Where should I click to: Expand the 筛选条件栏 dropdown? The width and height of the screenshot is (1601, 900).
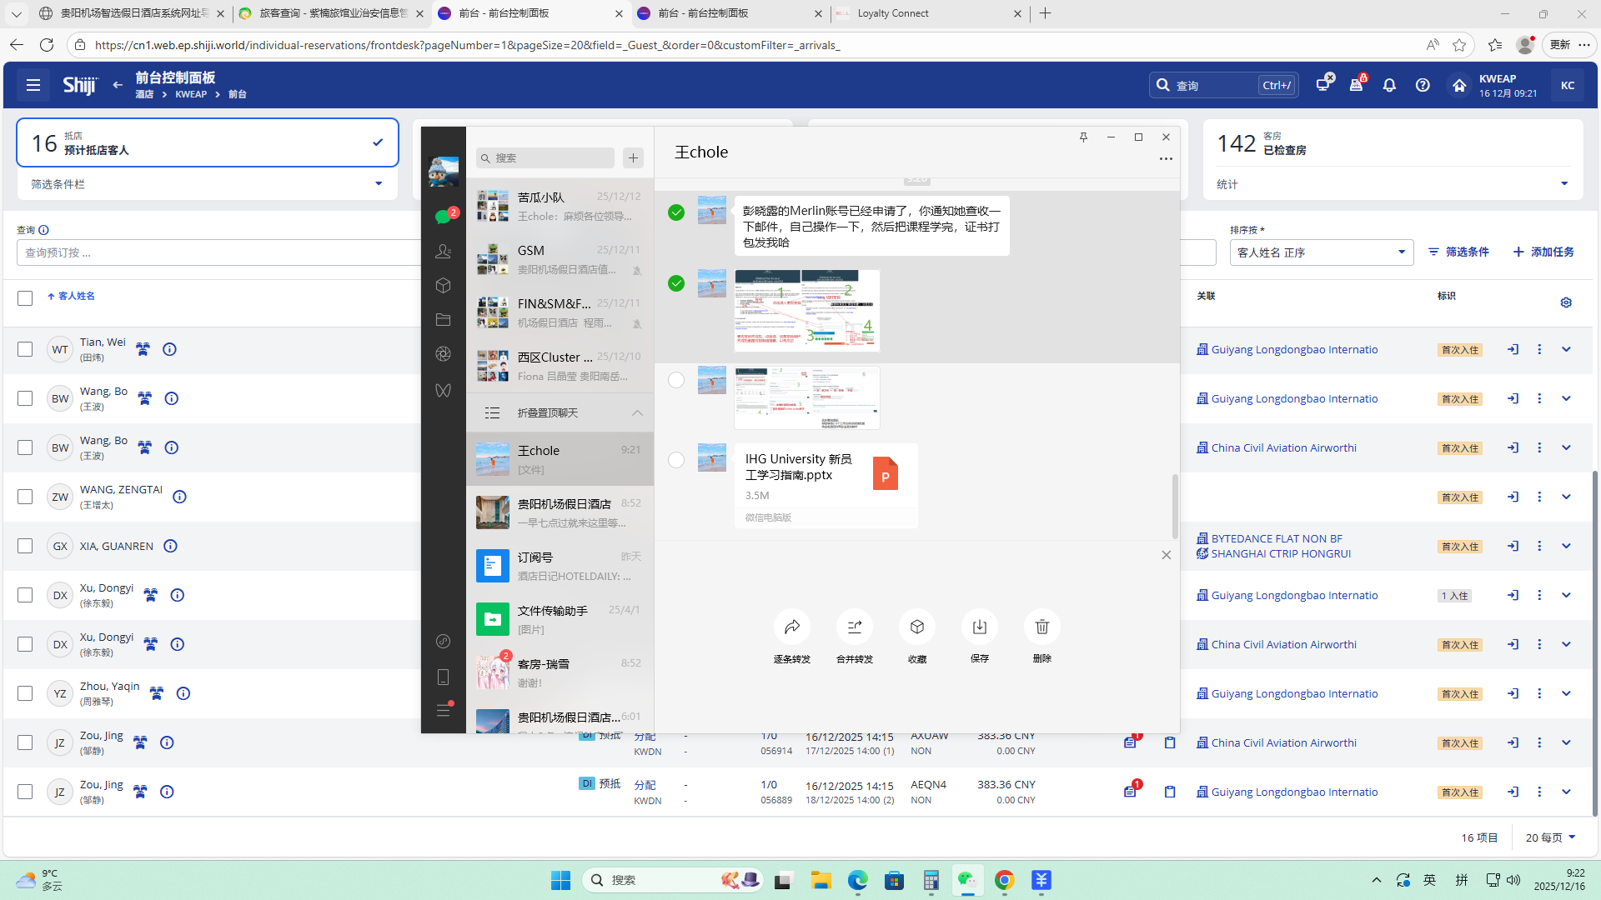coord(378,184)
